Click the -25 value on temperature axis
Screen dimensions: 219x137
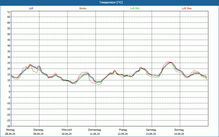click(8, 120)
